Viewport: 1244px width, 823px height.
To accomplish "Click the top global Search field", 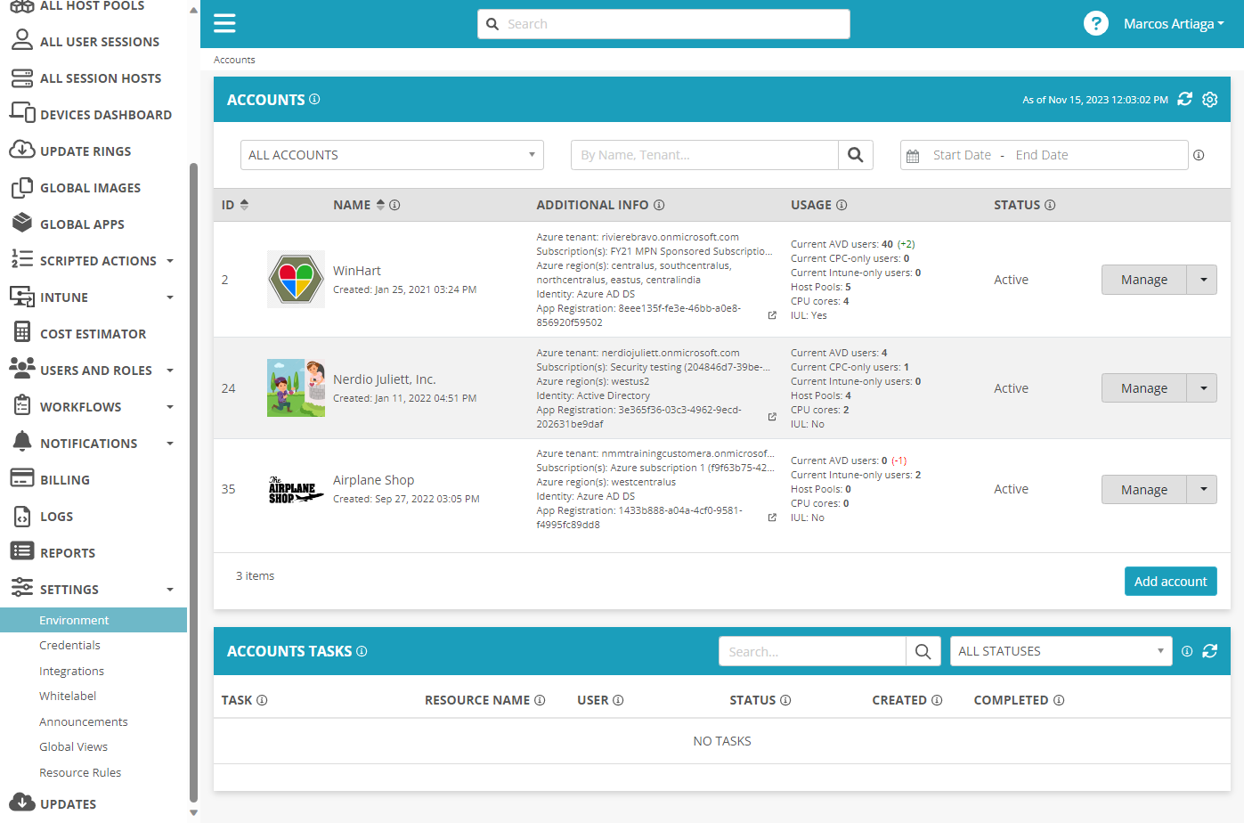I will coord(663,24).
